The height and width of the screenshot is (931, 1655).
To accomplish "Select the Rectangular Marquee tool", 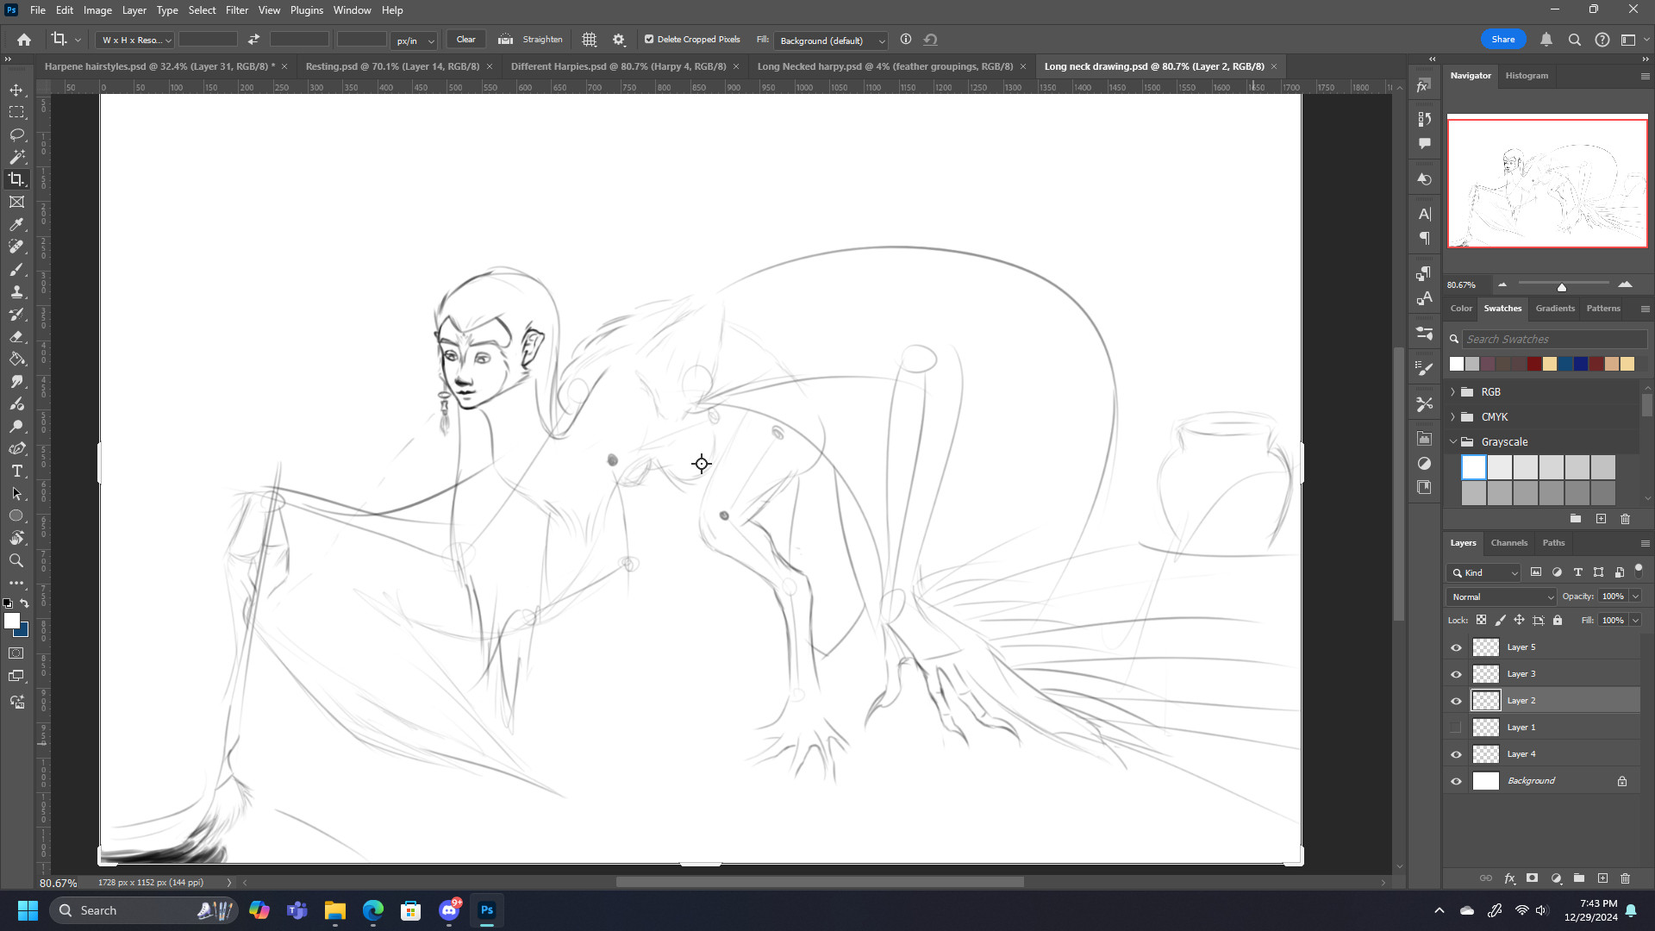I will coord(16,112).
